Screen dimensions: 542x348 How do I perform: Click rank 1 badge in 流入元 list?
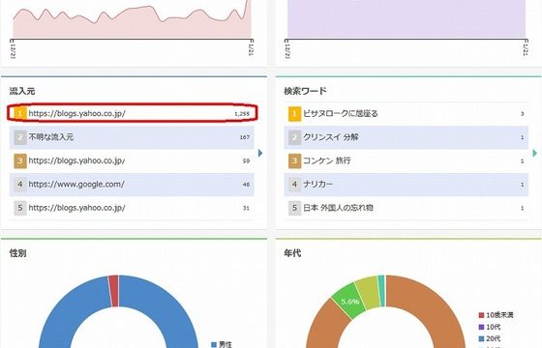tap(20, 113)
